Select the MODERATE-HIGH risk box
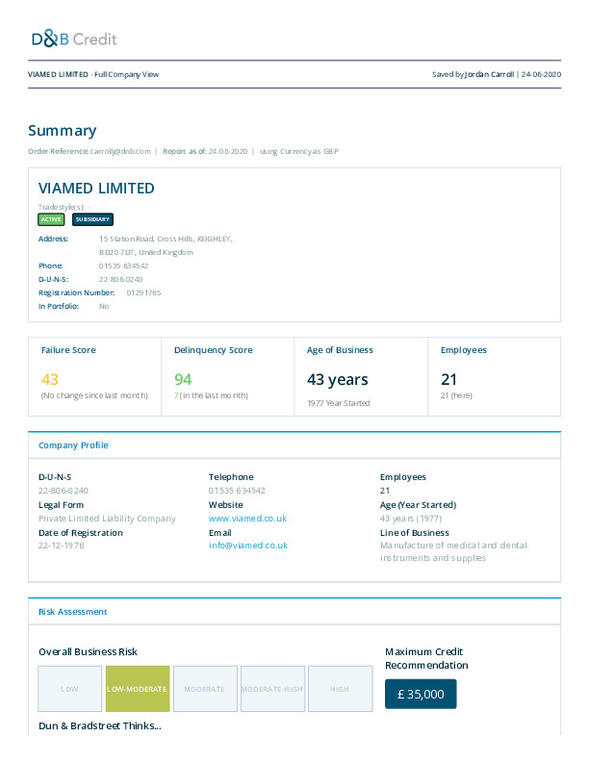This screenshot has height=762, width=589. click(x=272, y=689)
